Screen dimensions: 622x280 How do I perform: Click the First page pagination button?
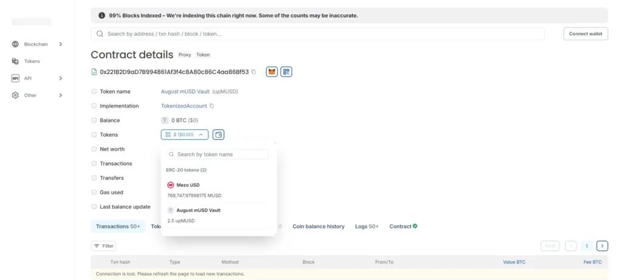pyautogui.click(x=550, y=246)
